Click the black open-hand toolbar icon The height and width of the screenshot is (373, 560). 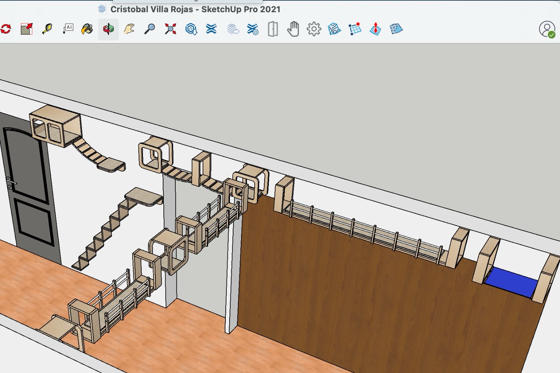pyautogui.click(x=293, y=29)
